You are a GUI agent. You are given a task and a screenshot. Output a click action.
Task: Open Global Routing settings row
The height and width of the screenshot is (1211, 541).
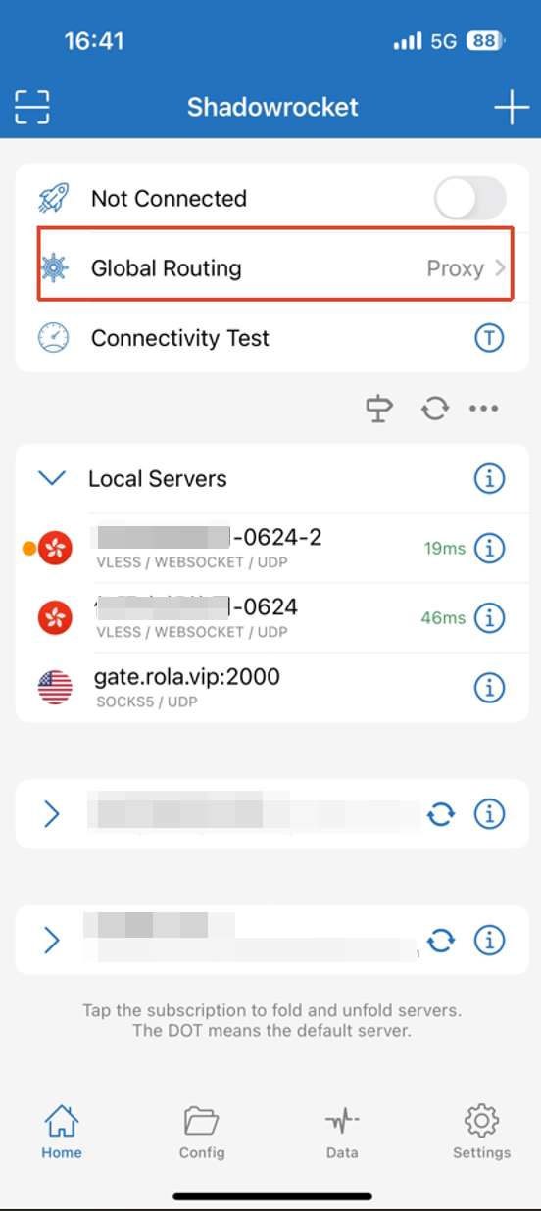tap(270, 267)
